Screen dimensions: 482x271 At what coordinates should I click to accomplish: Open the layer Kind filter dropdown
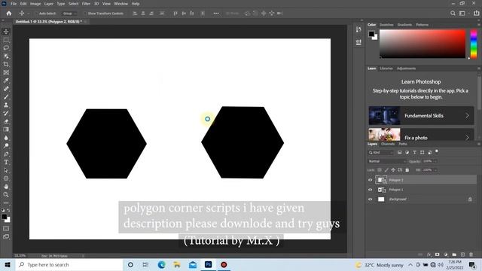(381, 152)
